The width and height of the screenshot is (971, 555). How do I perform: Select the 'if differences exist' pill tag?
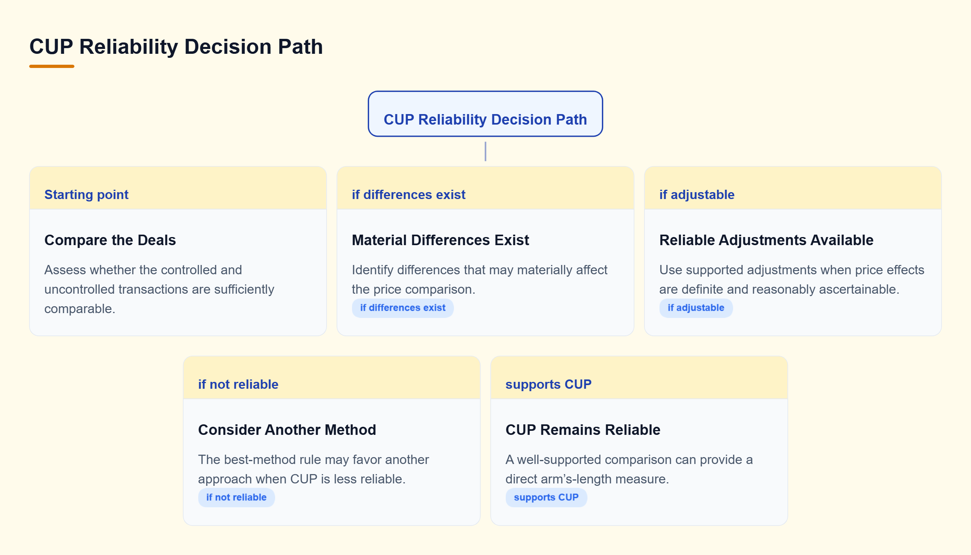click(x=403, y=308)
